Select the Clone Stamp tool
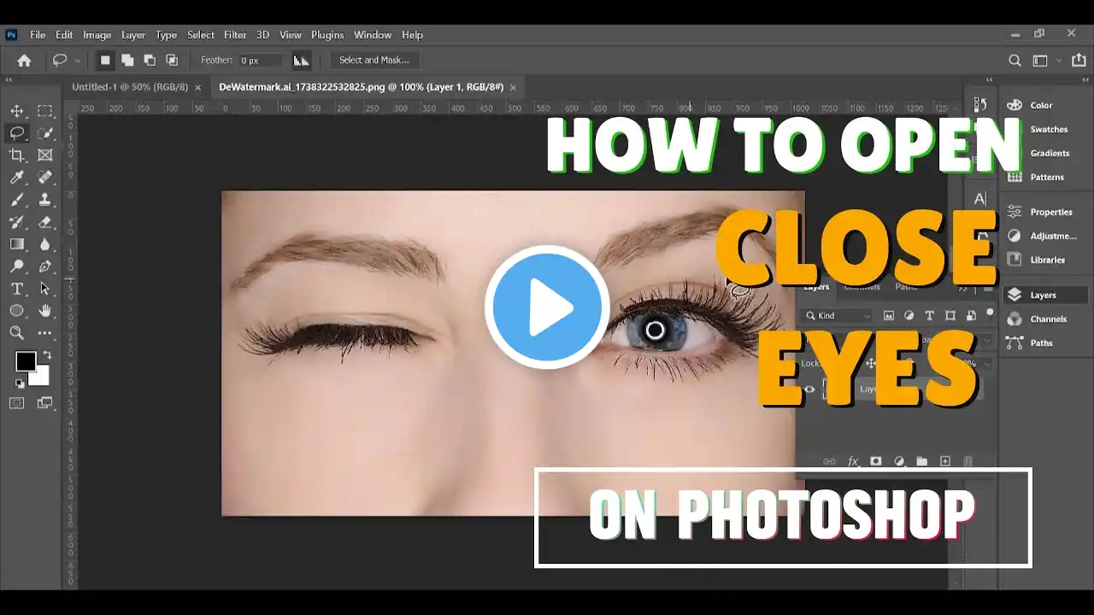Image resolution: width=1094 pixels, height=615 pixels. (x=45, y=200)
